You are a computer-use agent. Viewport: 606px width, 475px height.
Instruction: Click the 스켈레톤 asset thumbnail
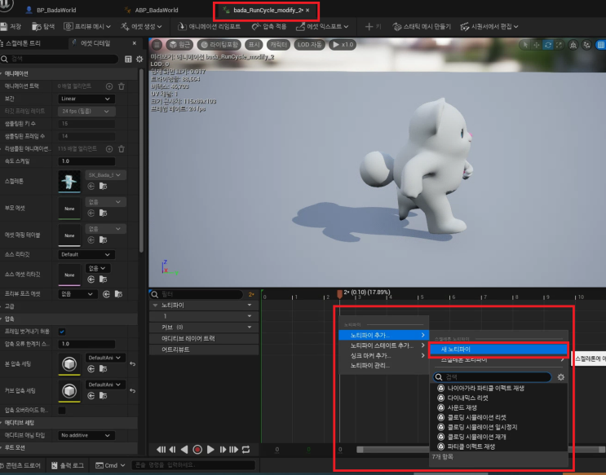pyautogui.click(x=69, y=181)
